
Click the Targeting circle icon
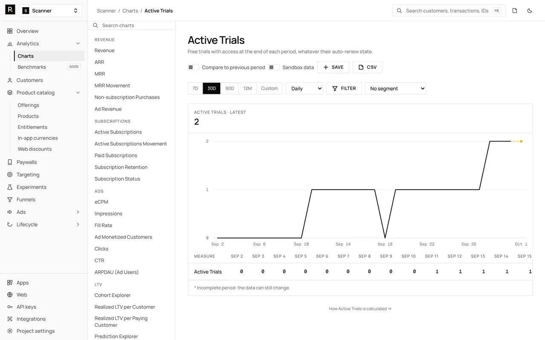(10, 175)
